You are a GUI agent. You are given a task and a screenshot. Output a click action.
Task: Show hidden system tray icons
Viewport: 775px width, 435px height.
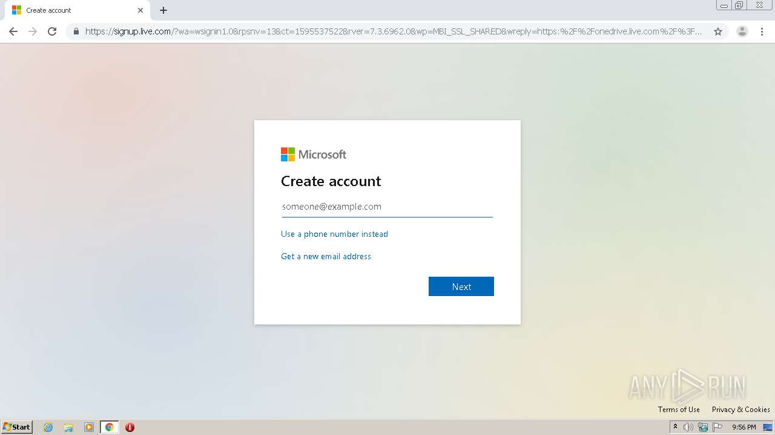click(675, 427)
